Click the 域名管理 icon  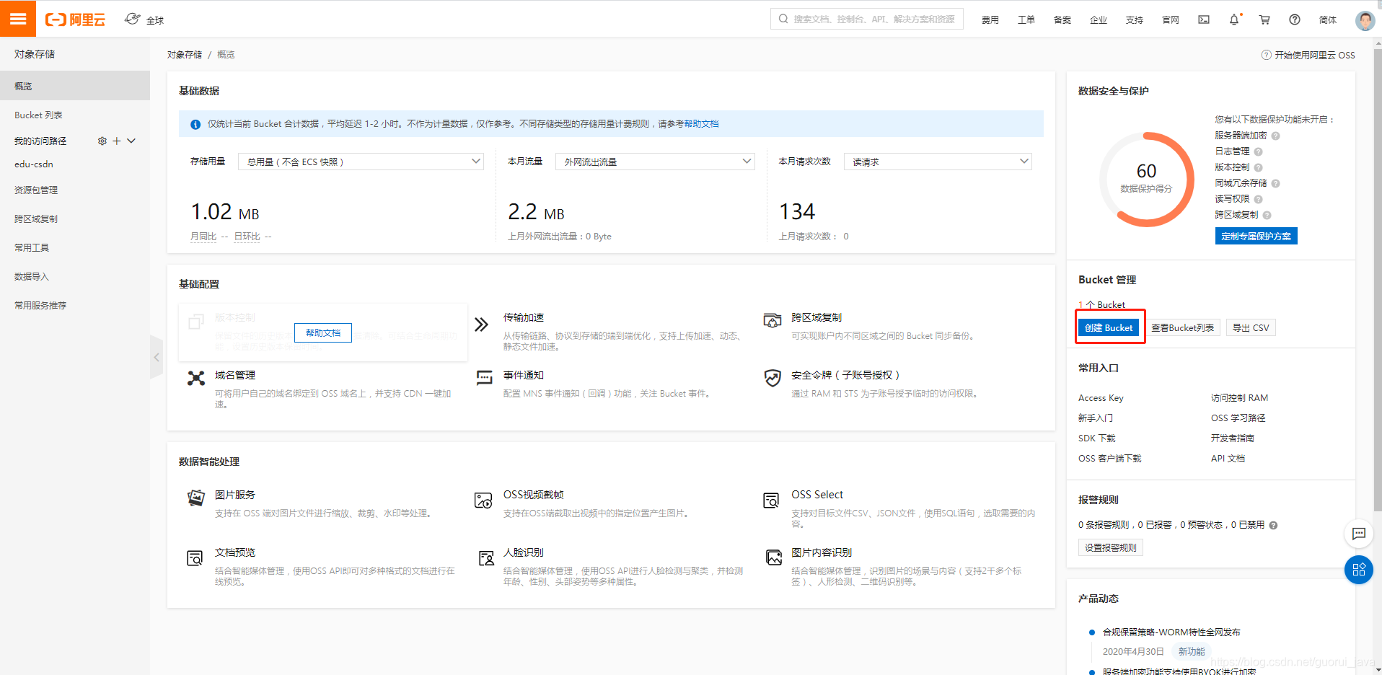(196, 378)
